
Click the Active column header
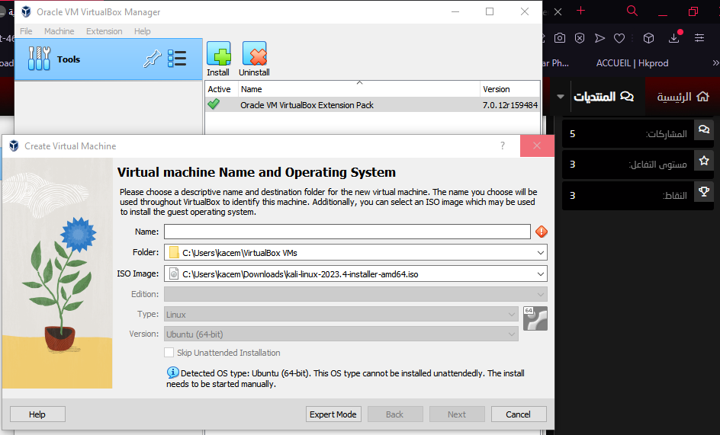coord(221,89)
